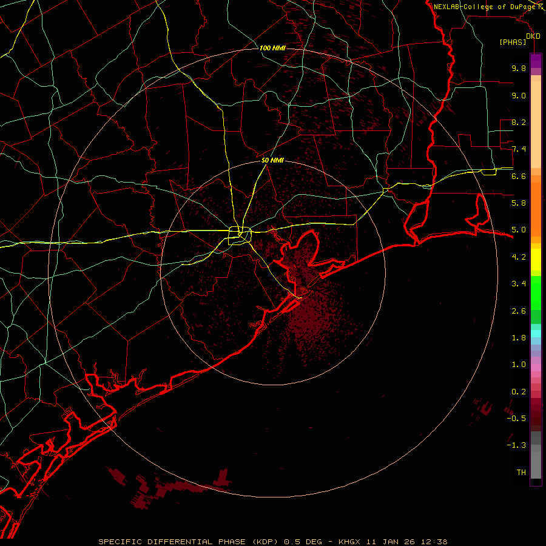
Task: Pick the orange segment of the color bar
Action: click(536, 209)
